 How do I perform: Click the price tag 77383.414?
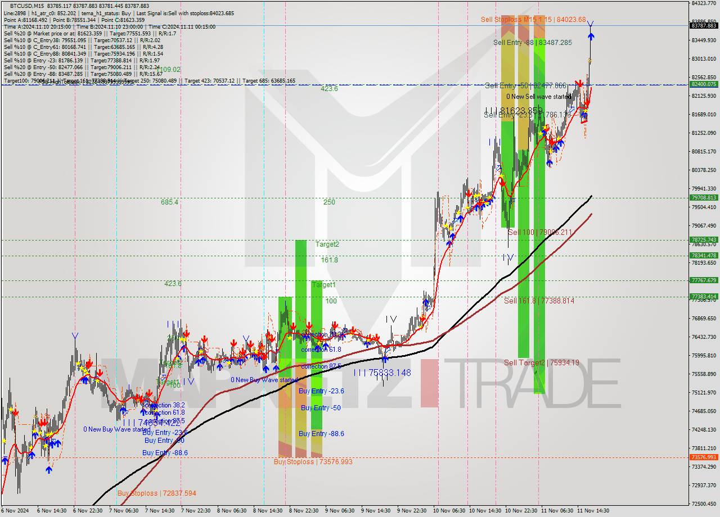(x=703, y=297)
